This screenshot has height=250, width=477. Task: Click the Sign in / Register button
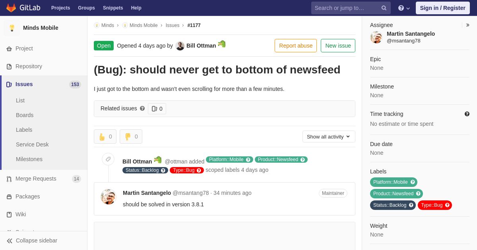[443, 8]
